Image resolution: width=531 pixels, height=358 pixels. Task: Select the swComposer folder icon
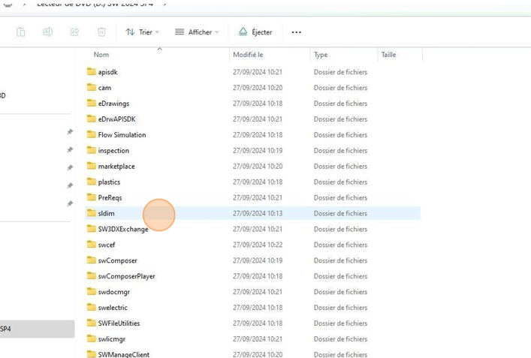[x=91, y=260]
